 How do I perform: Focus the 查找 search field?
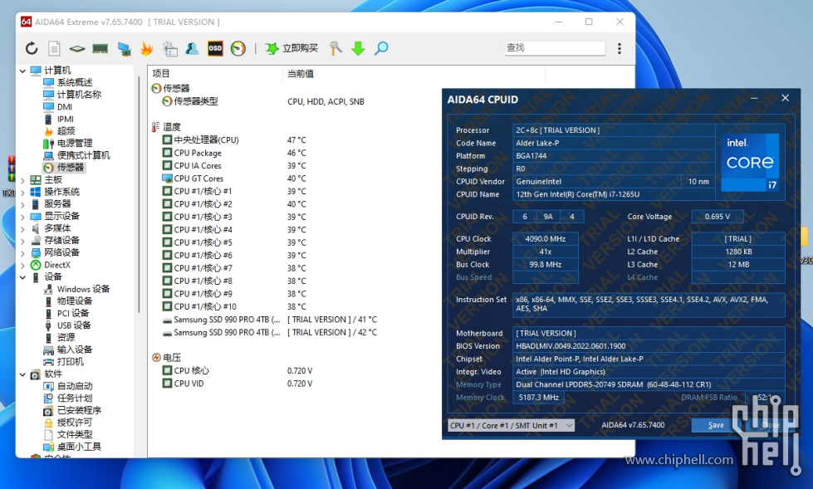coord(555,47)
